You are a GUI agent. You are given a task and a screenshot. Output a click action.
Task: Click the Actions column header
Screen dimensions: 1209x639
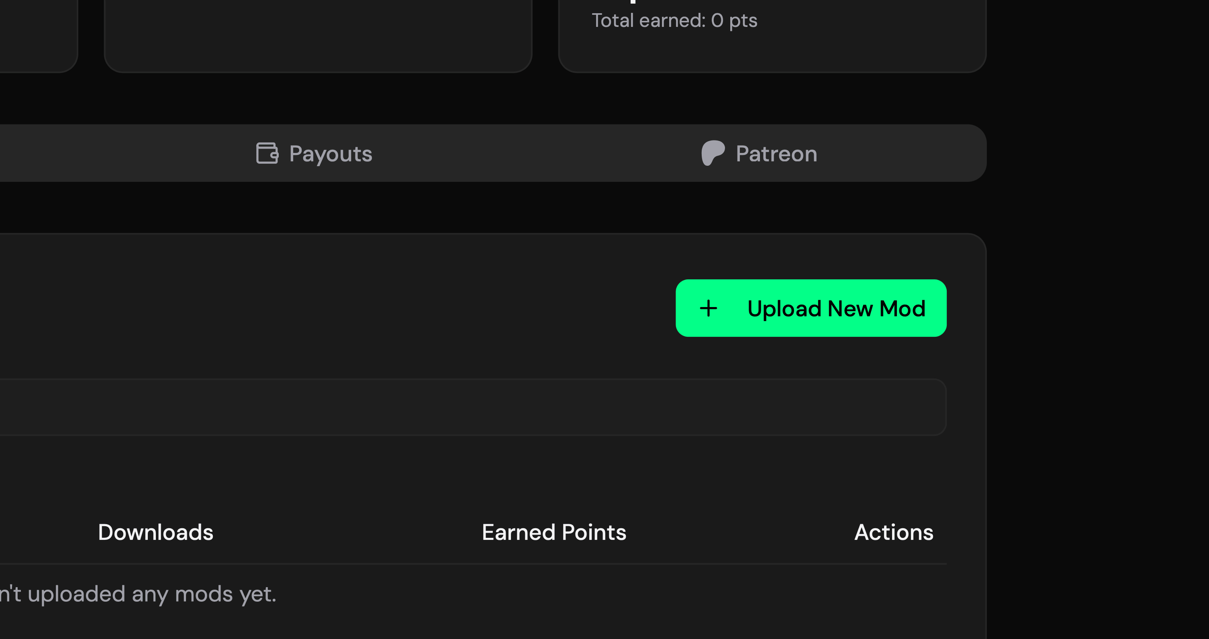(894, 532)
